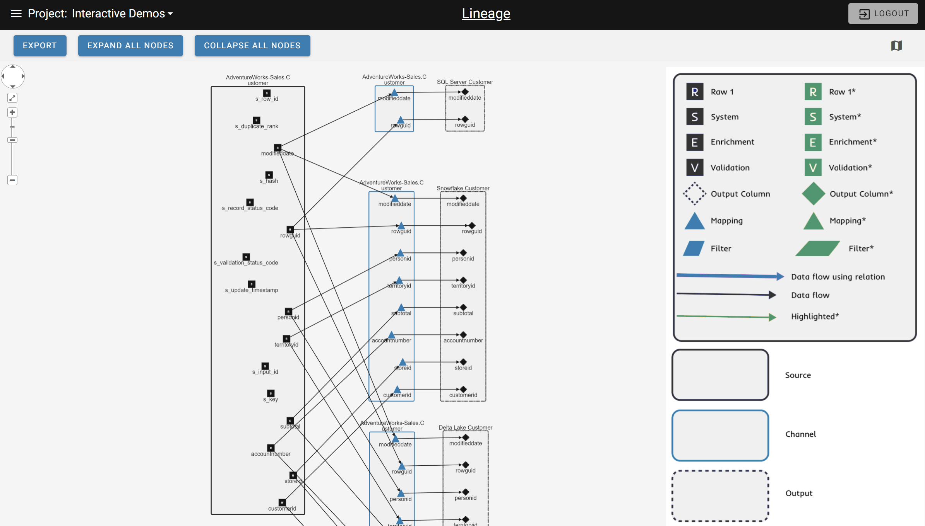Viewport: 925px width, 526px height.
Task: Click storeid mapping triangle in Snowflake channel
Action: coord(403,363)
